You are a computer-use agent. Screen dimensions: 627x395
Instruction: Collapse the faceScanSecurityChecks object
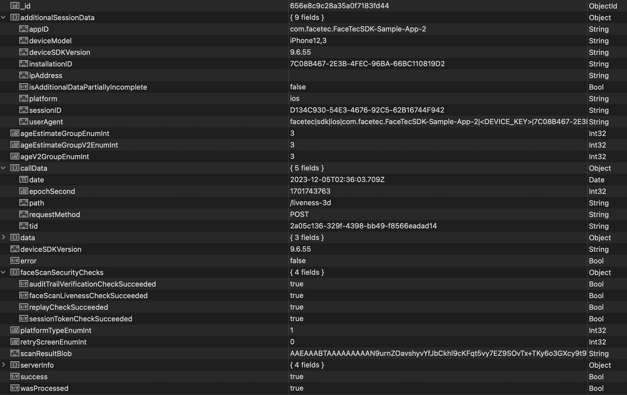tap(3, 272)
